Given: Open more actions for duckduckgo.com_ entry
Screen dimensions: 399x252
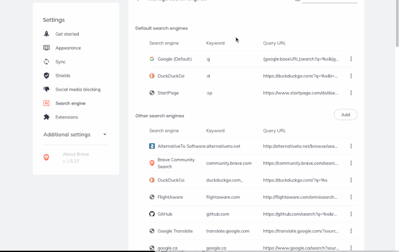Looking at the screenshot, I should coord(351,180).
